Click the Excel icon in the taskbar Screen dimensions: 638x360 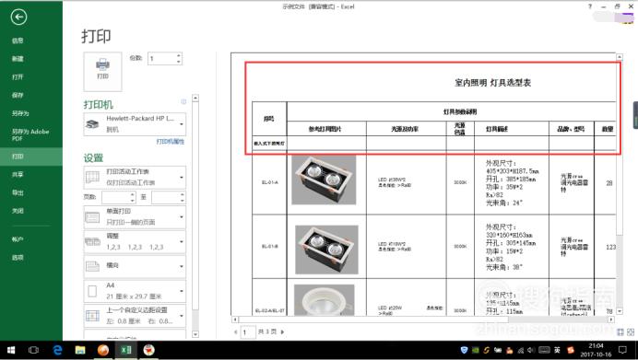[125, 350]
